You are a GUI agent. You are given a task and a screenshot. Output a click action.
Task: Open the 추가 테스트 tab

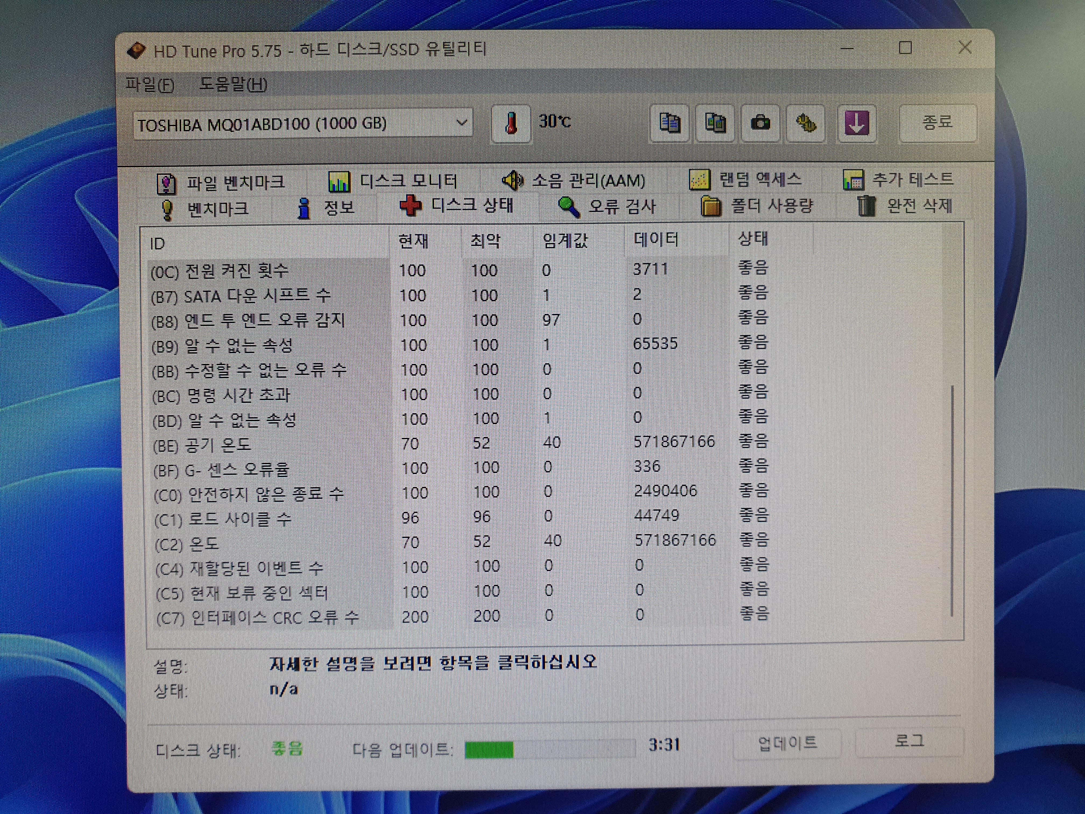pyautogui.click(x=898, y=179)
